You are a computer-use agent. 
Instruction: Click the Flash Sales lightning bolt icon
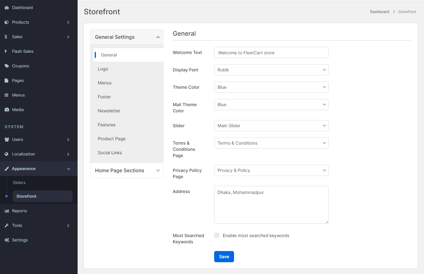click(x=6, y=52)
